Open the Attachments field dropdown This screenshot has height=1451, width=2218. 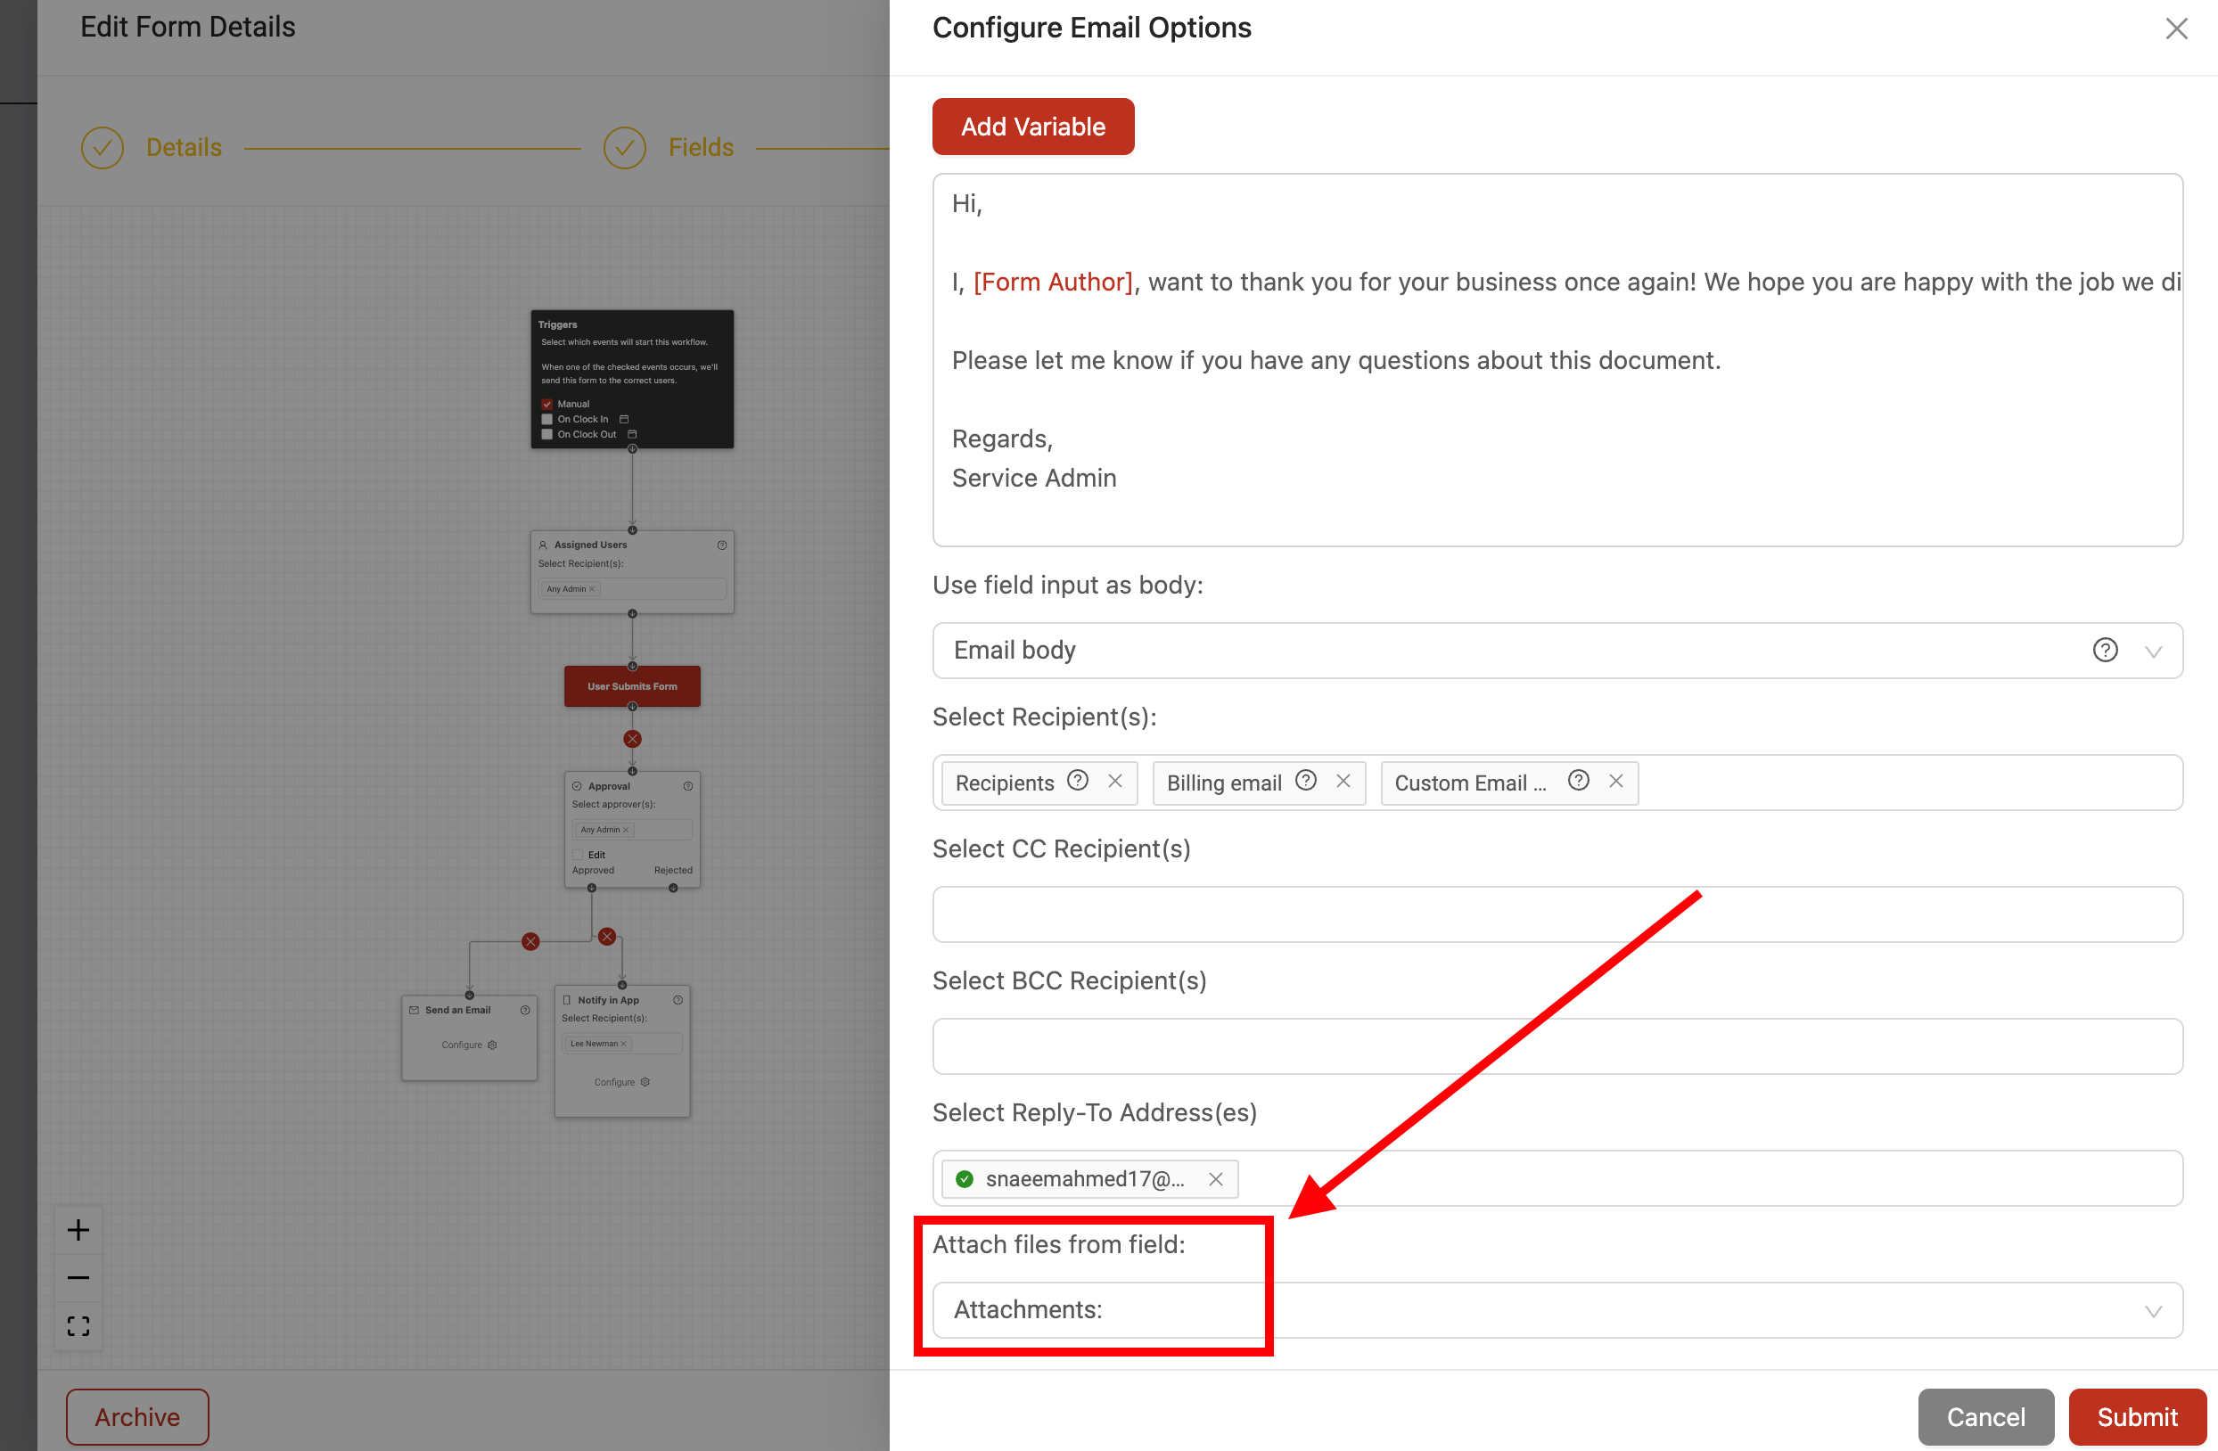2153,1311
